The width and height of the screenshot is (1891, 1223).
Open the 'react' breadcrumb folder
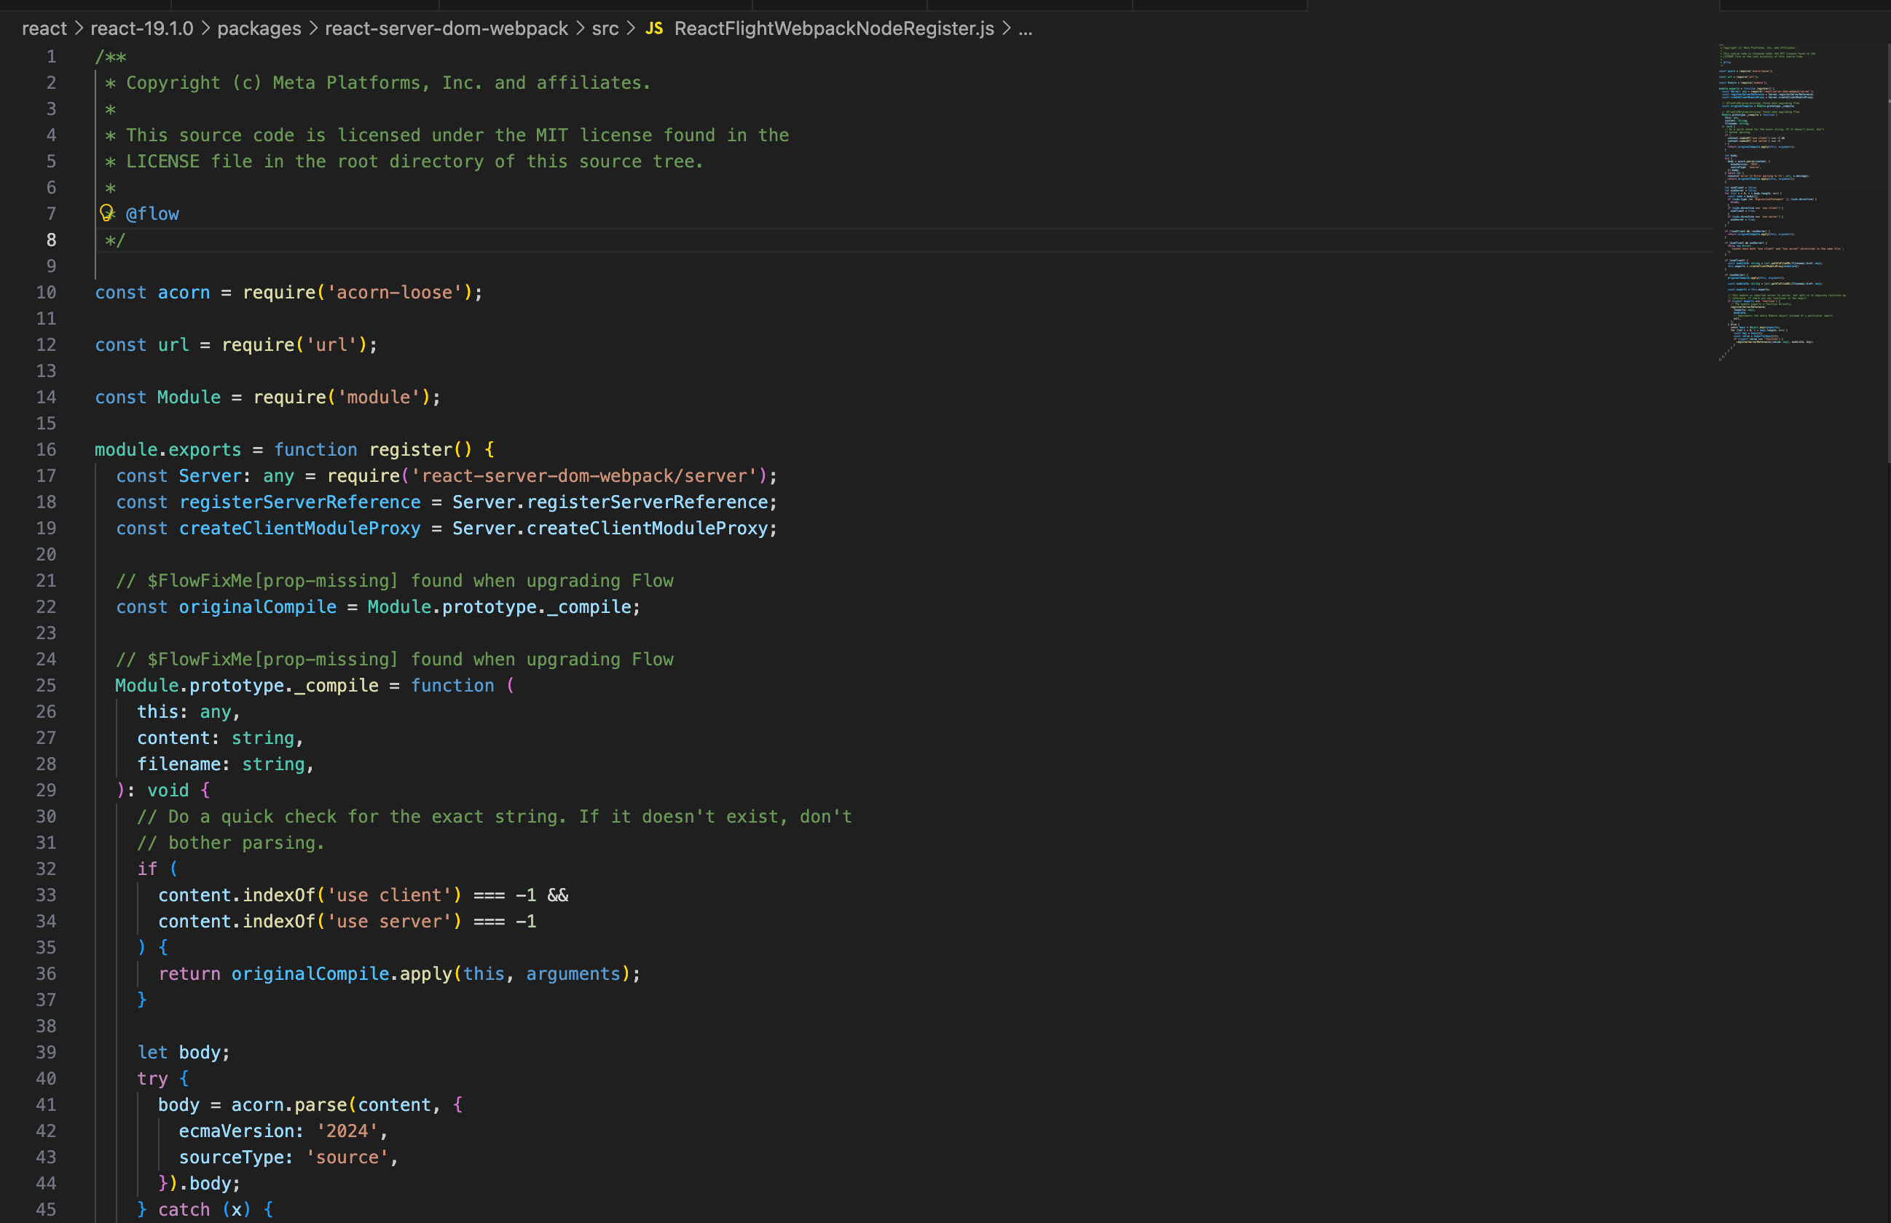[44, 28]
